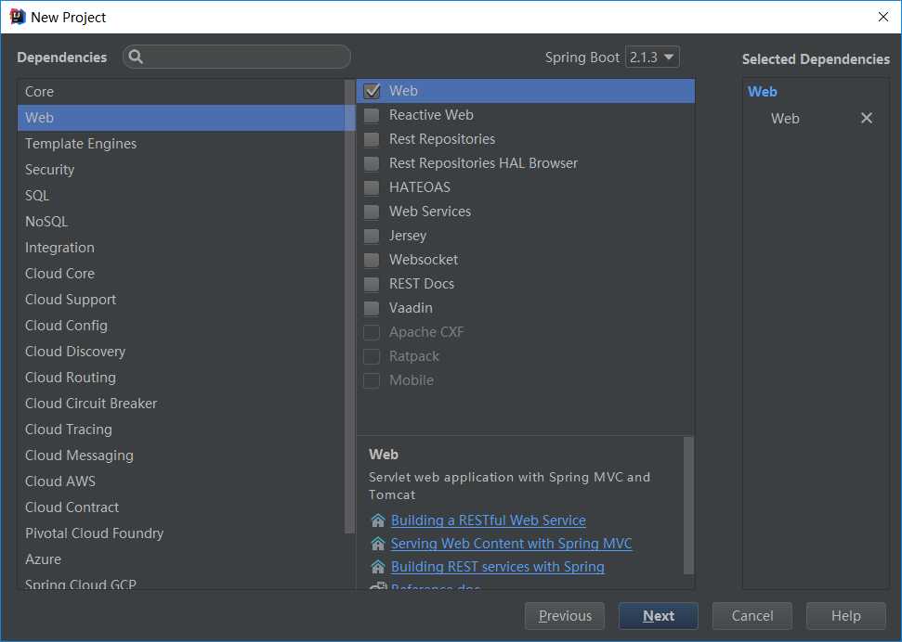Select the Web category in left list
This screenshot has height=642, width=902.
pyautogui.click(x=180, y=118)
